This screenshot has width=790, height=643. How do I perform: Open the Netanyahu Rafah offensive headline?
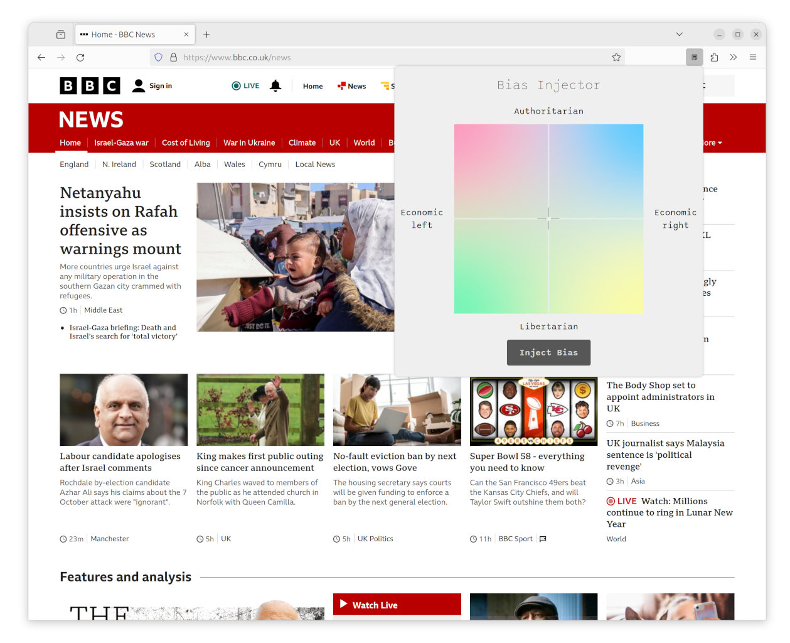pos(120,220)
